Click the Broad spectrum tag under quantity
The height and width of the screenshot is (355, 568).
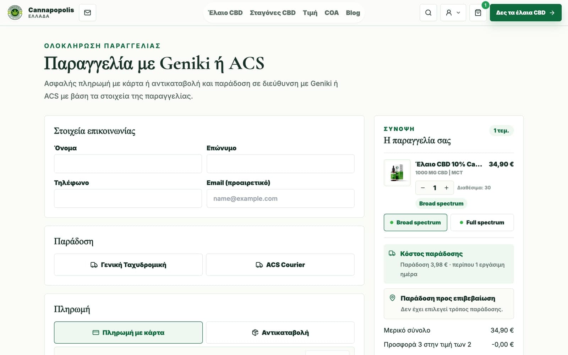pyautogui.click(x=441, y=204)
